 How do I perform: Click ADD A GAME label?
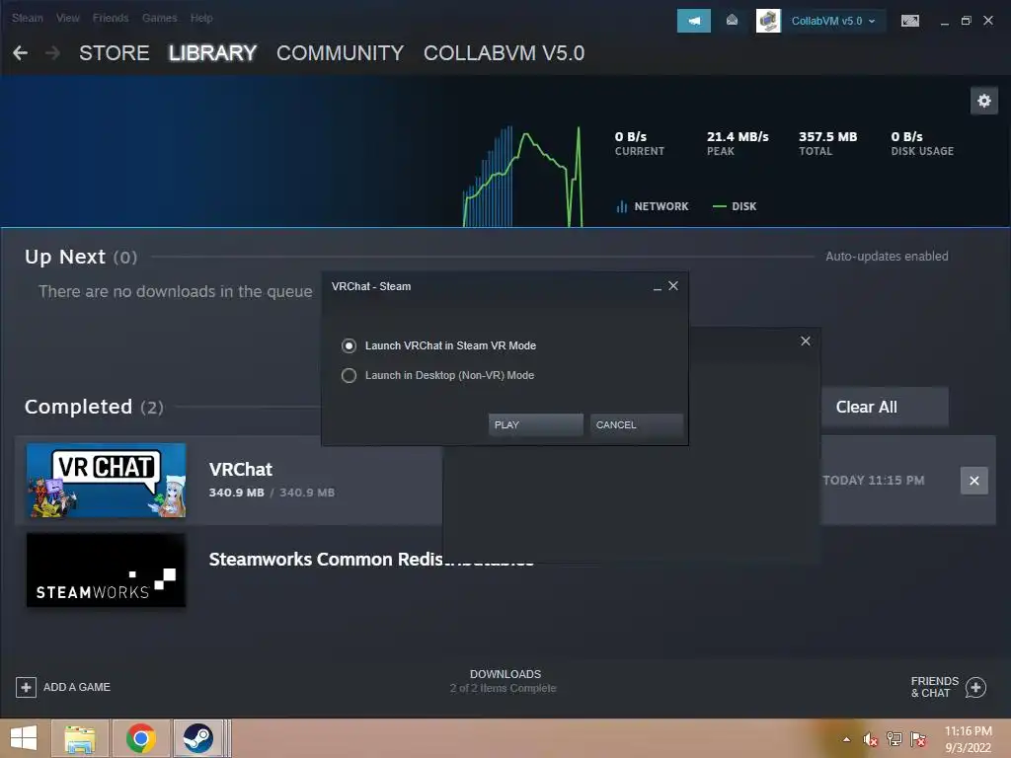(x=77, y=687)
